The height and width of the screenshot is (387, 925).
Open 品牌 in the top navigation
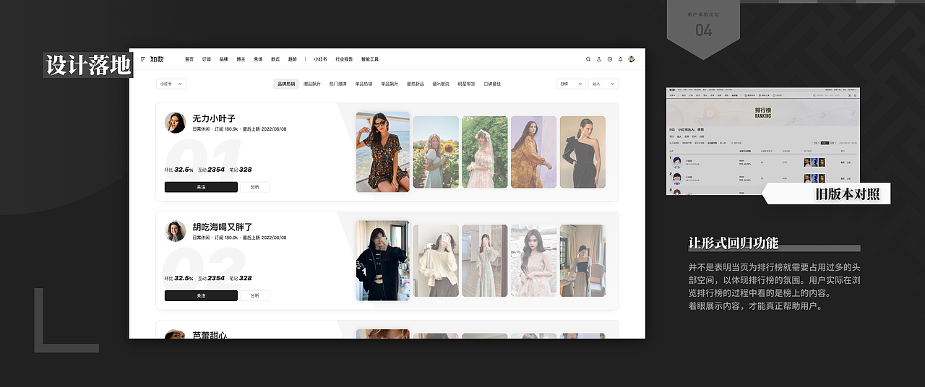224,59
